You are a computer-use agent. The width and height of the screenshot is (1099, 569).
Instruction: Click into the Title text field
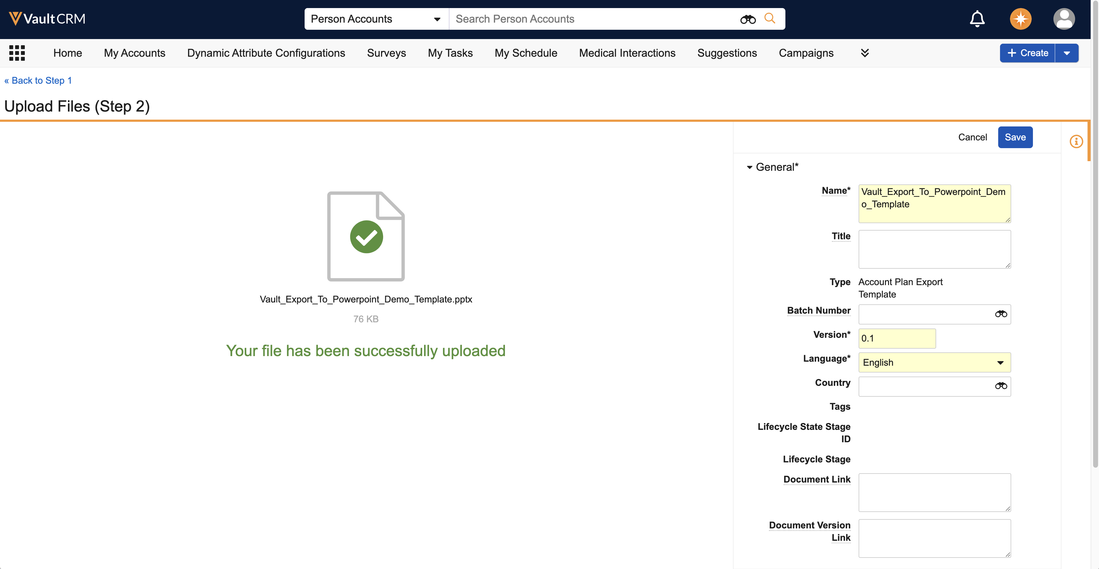(934, 249)
